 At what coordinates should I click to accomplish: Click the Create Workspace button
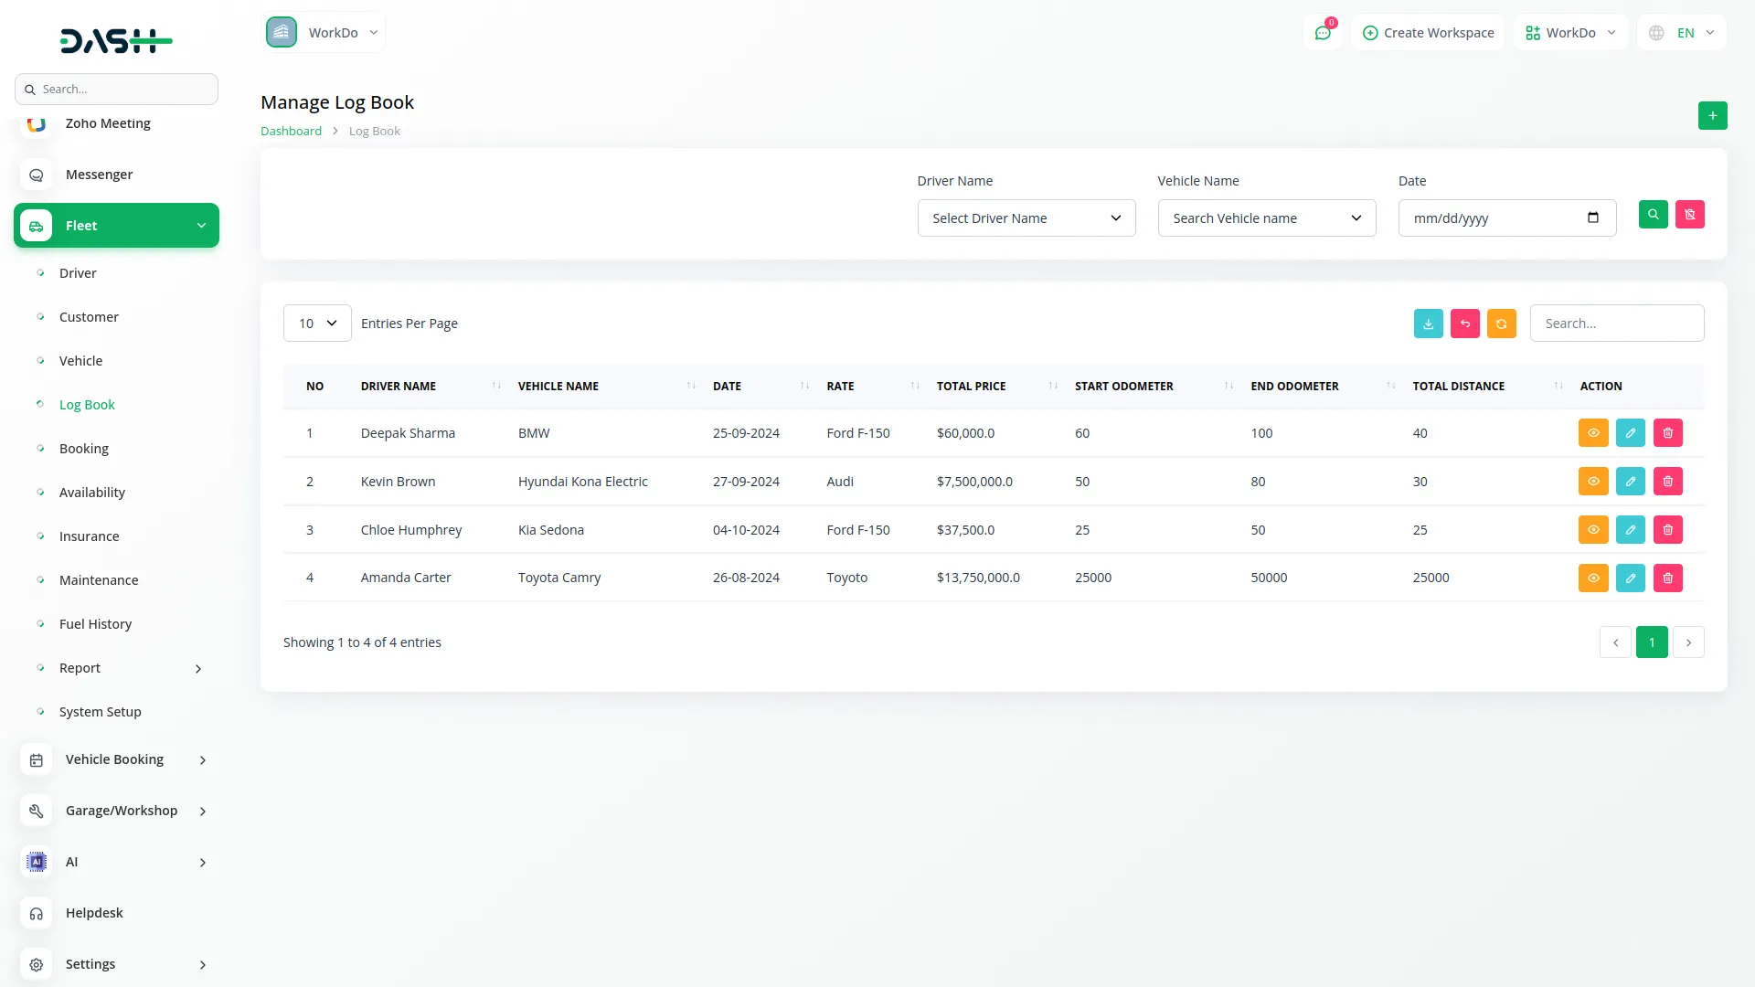point(1428,33)
